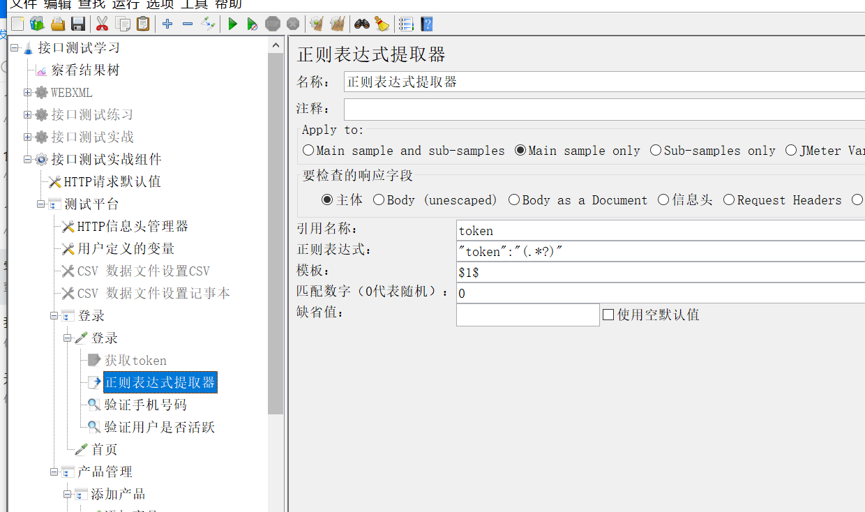Click the Copy toolbar icon
Screen dimensions: 865x512
pos(123,24)
